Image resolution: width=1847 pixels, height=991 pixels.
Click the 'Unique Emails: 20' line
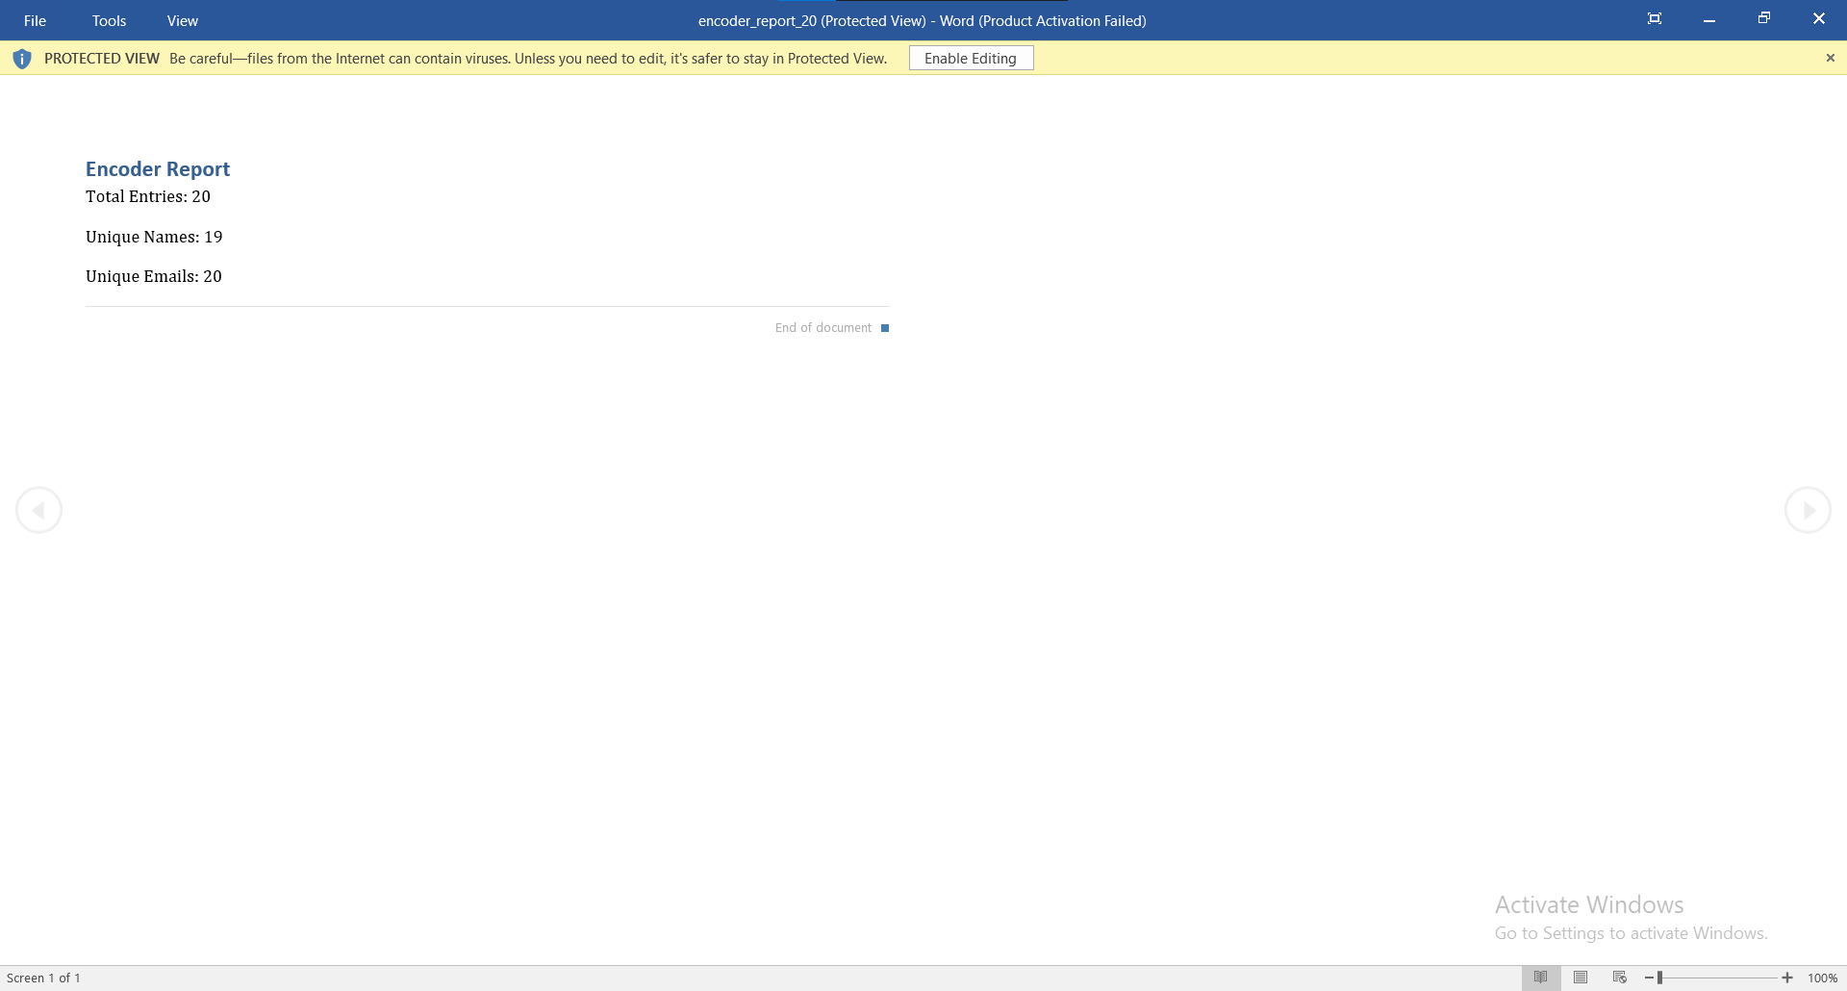pyautogui.click(x=154, y=276)
